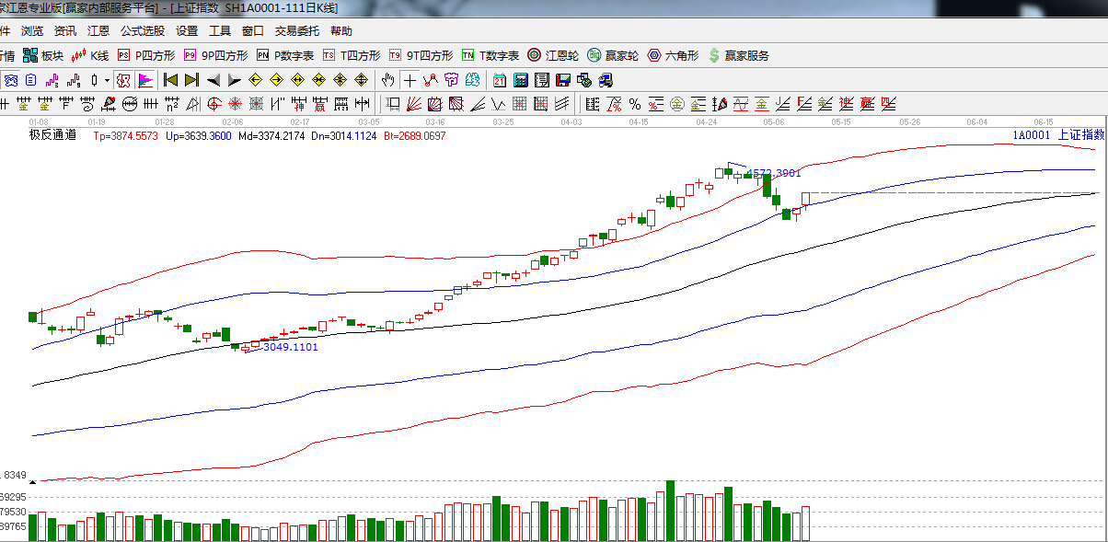Toggle the pink flag marker button
This screenshot has width=1108, height=542.
tap(144, 80)
